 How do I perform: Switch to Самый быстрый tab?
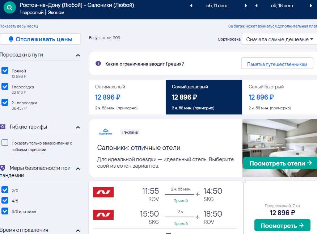coord(280,97)
